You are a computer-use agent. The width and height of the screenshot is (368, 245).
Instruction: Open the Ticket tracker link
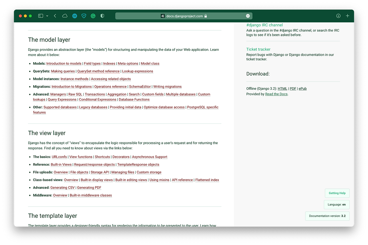tap(258, 49)
